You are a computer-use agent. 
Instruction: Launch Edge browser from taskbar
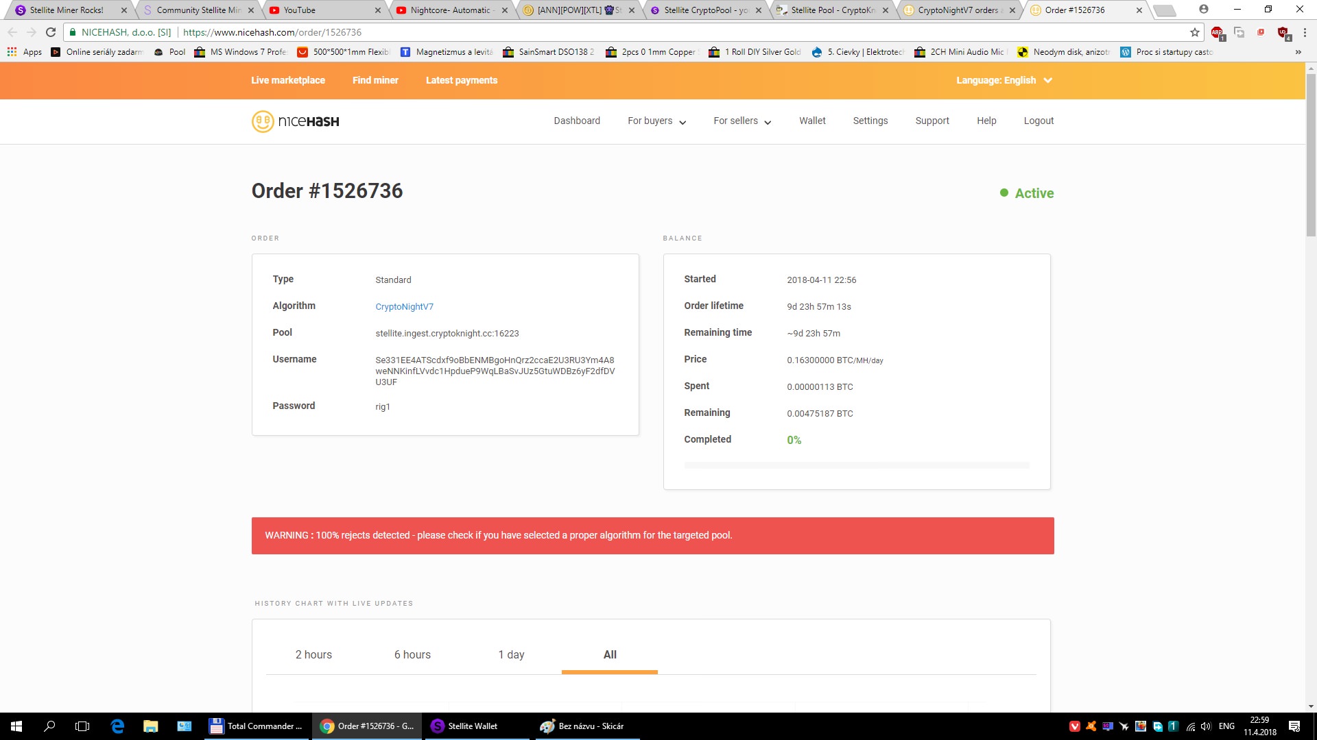click(117, 726)
